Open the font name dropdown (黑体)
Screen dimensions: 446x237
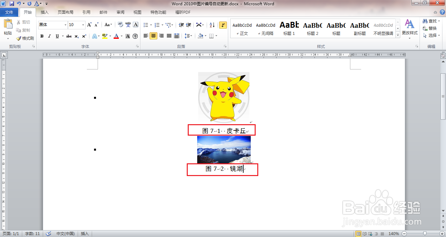[x=65, y=25]
